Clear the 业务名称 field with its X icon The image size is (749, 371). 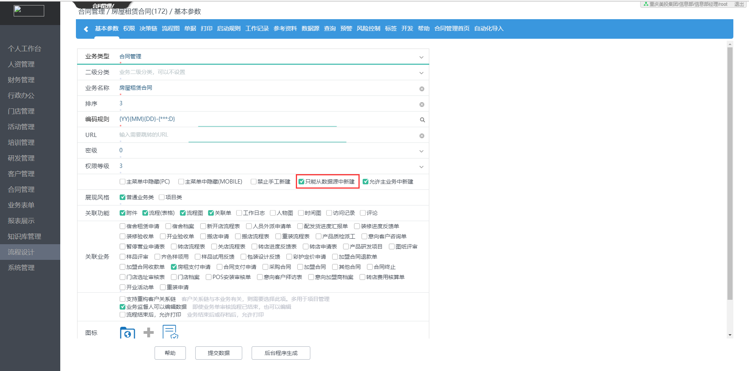(x=422, y=89)
